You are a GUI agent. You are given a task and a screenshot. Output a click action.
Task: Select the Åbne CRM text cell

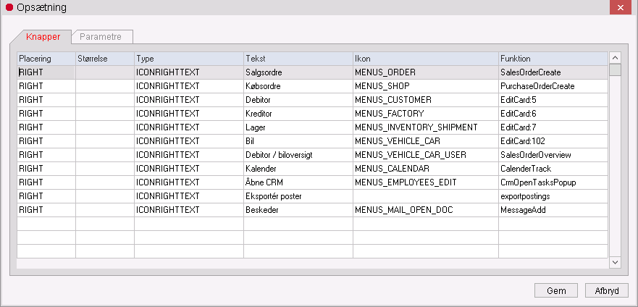[x=298, y=182]
